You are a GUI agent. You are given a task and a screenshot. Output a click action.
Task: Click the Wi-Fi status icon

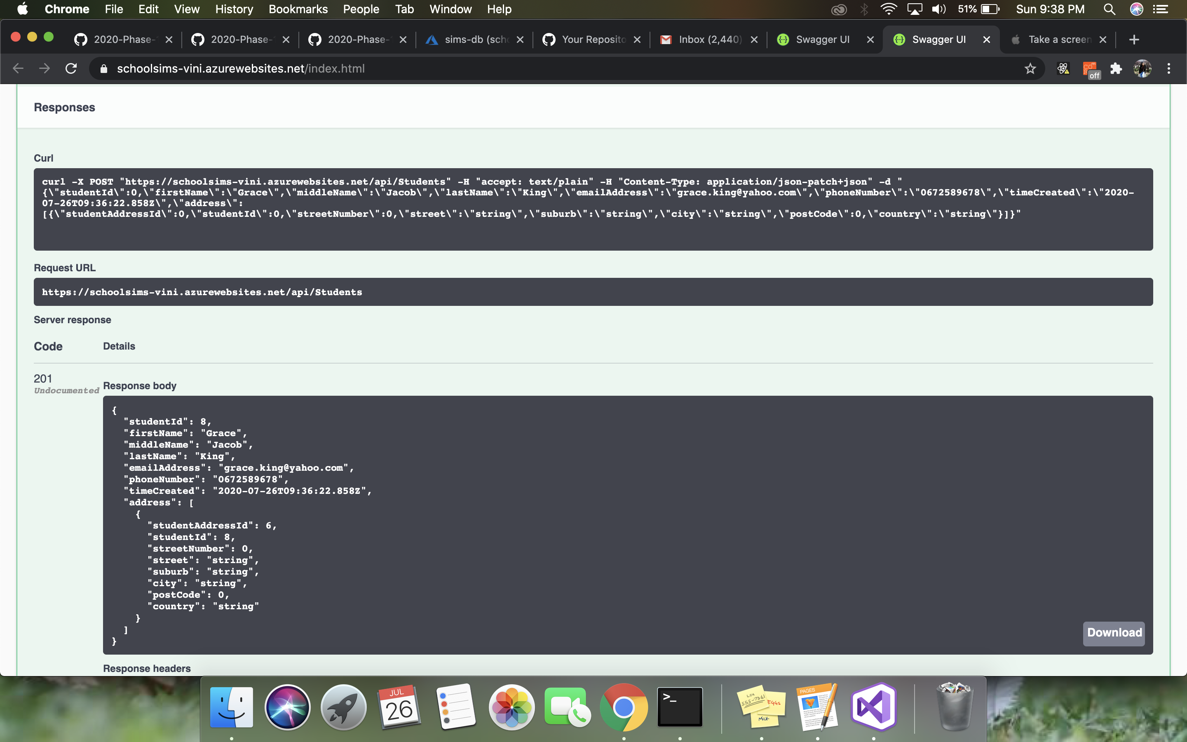(x=888, y=9)
